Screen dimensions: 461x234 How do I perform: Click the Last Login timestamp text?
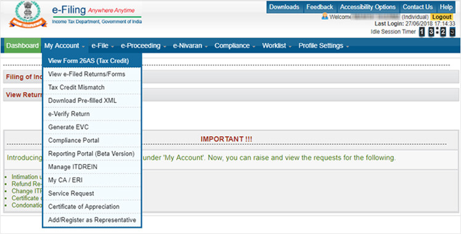[415, 24]
